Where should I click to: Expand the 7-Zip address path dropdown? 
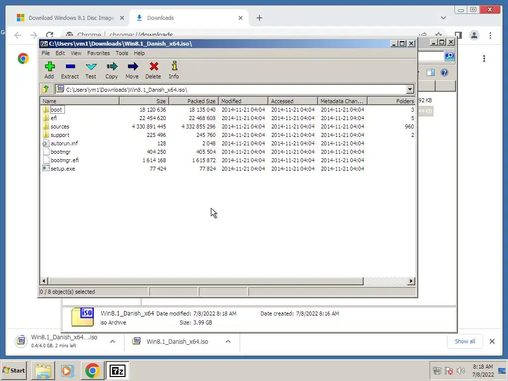click(x=410, y=89)
